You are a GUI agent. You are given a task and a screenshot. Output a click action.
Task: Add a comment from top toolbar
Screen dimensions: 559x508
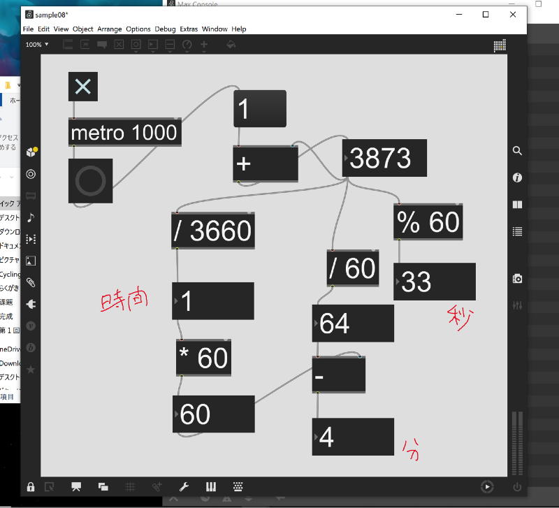tap(102, 45)
